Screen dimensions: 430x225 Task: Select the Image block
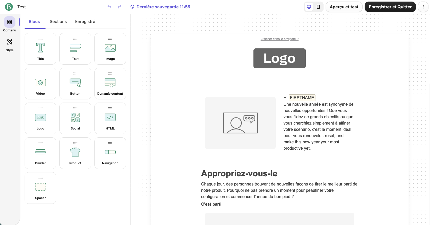tap(110, 49)
